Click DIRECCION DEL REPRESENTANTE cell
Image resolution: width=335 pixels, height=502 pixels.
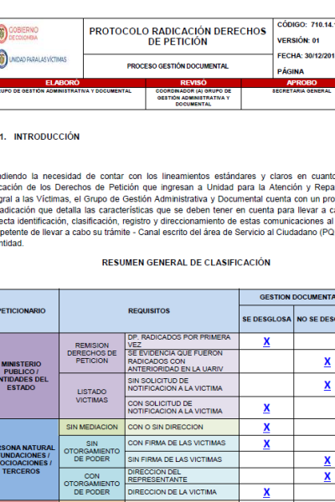point(182,476)
